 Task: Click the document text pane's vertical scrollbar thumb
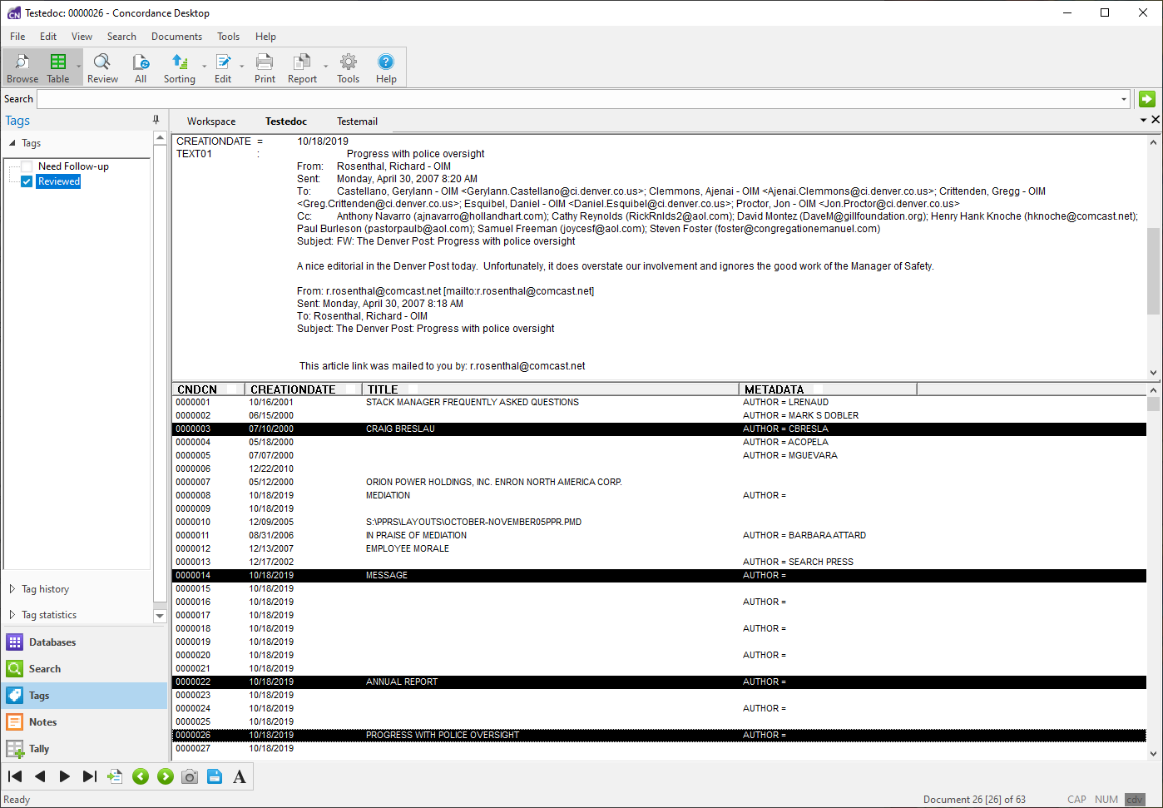pos(1153,270)
